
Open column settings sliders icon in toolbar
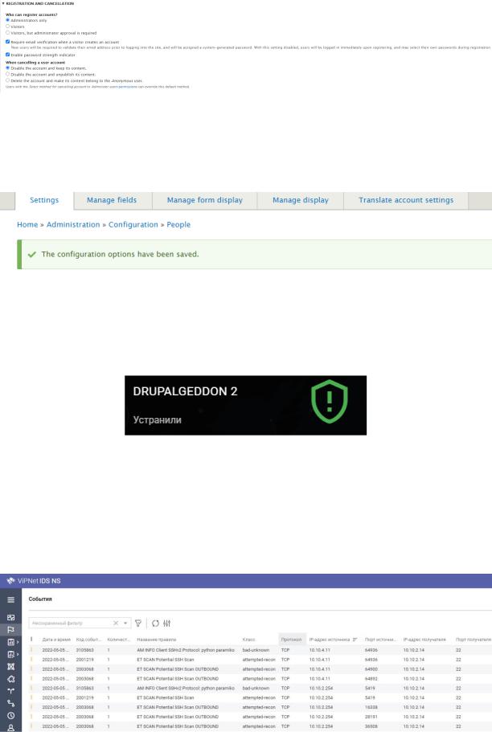tap(166, 624)
